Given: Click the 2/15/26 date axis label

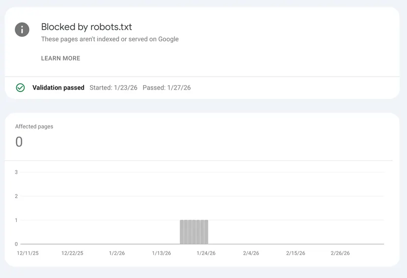Looking at the screenshot, I should pos(295,253).
